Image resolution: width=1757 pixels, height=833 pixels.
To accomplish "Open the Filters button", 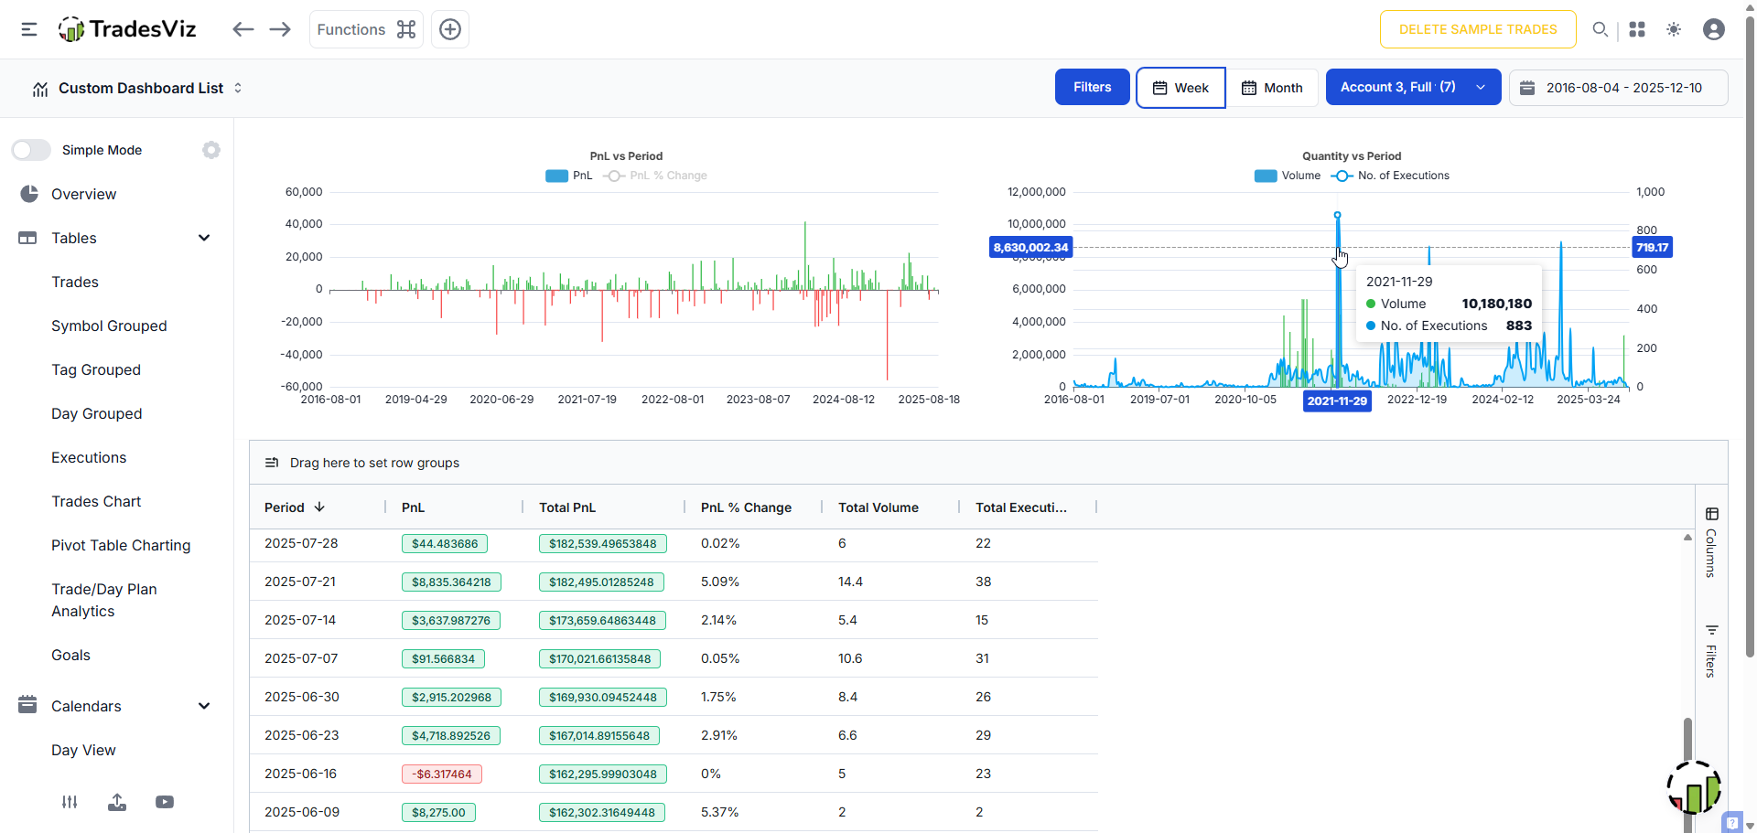I will click(x=1092, y=87).
